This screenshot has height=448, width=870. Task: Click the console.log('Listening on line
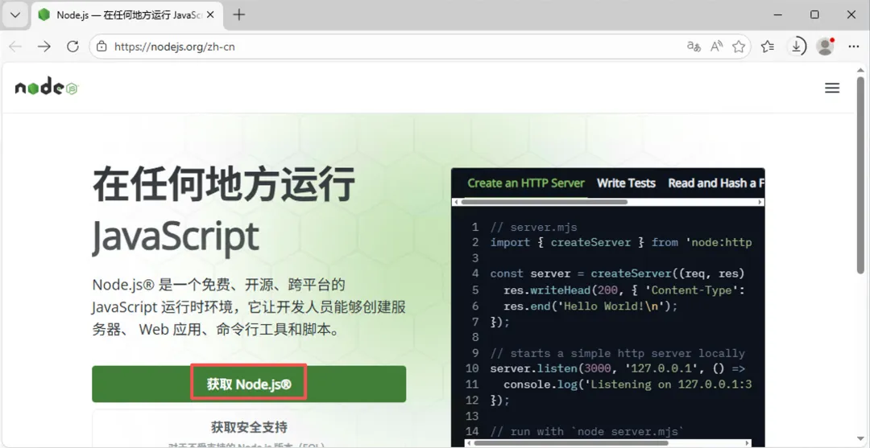tap(627, 384)
